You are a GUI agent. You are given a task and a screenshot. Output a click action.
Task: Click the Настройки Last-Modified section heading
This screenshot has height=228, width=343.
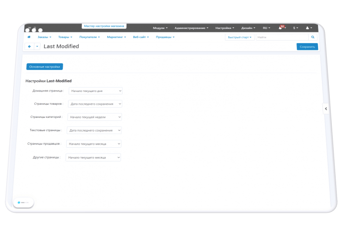pyautogui.click(x=49, y=81)
